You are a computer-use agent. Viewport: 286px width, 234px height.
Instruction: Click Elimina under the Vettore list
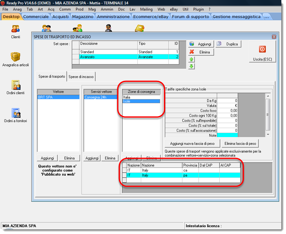(x=69, y=158)
